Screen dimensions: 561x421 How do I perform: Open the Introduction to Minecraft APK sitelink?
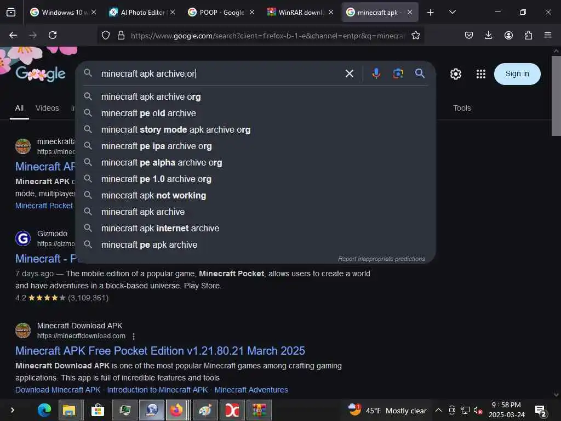[x=157, y=390]
